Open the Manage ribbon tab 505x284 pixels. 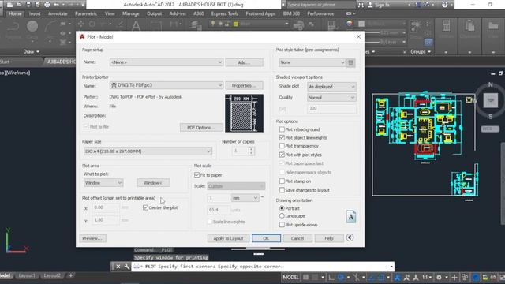(x=131, y=13)
